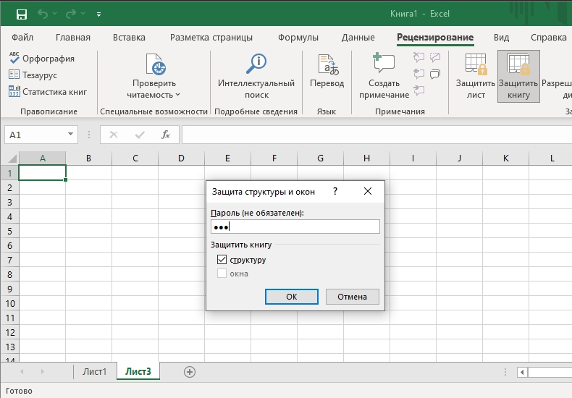572x398 pixels.
Task: Click the dialog help question mark
Action: (335, 191)
